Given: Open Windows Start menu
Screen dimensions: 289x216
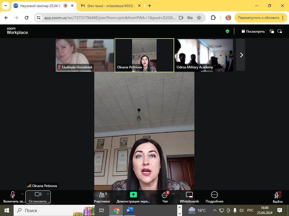Looking at the screenshot, I should [x=7, y=210].
